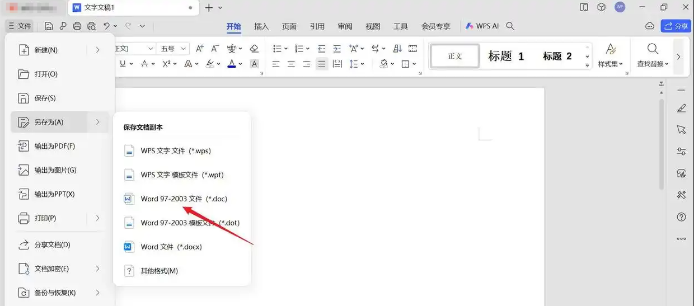Expand the 文档加密(E) submenu arrow
The image size is (694, 306).
pyautogui.click(x=97, y=269)
